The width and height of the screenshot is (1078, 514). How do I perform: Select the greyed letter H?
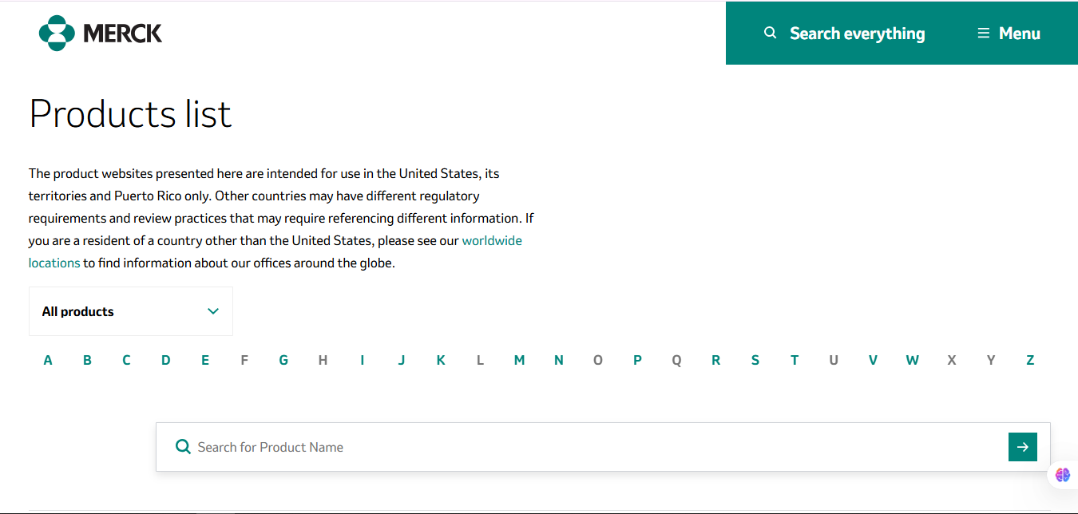pos(323,360)
